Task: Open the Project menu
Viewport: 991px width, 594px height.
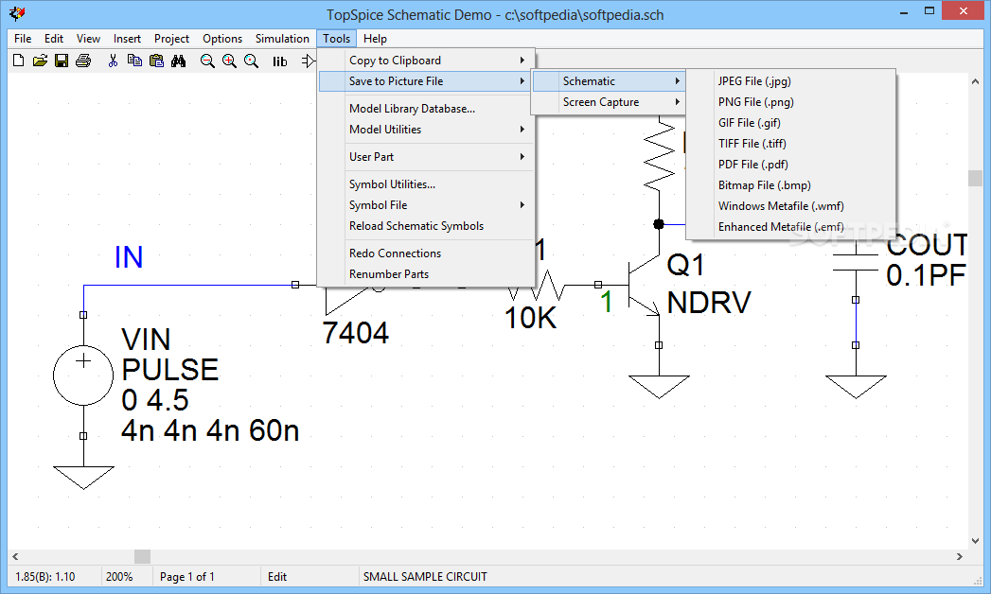Action: tap(172, 39)
